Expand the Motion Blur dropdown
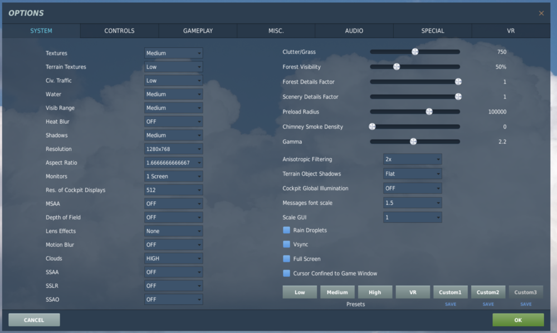 (173, 244)
